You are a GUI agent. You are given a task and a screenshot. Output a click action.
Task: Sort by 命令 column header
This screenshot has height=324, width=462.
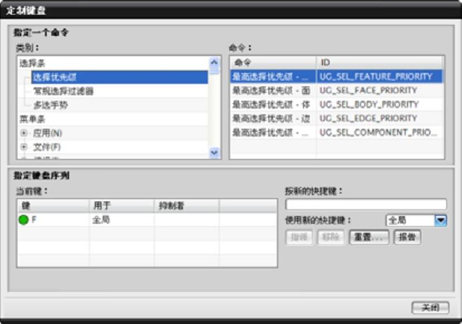point(273,62)
